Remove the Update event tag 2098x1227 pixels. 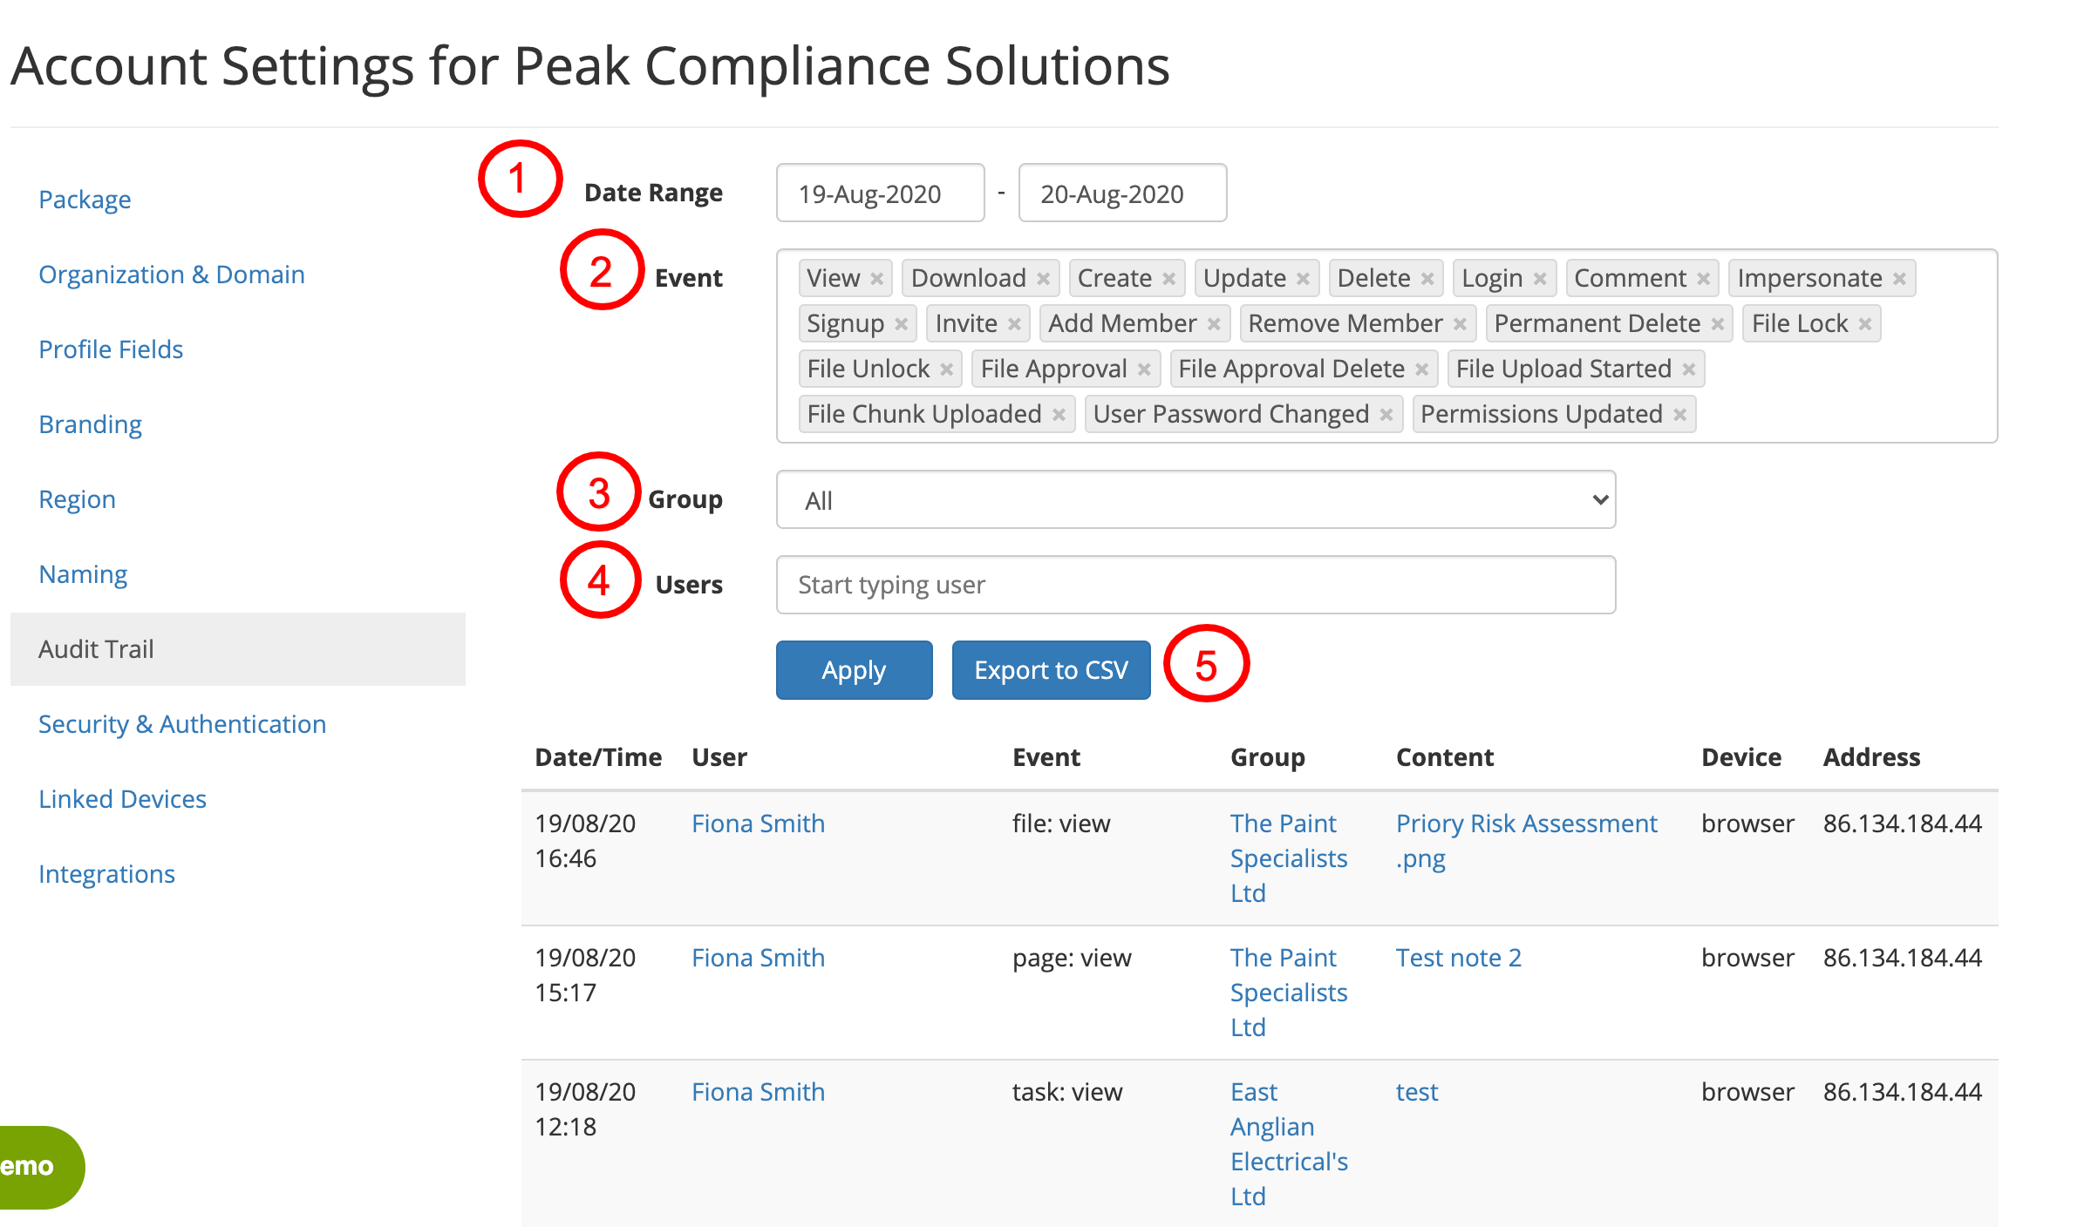(1303, 279)
